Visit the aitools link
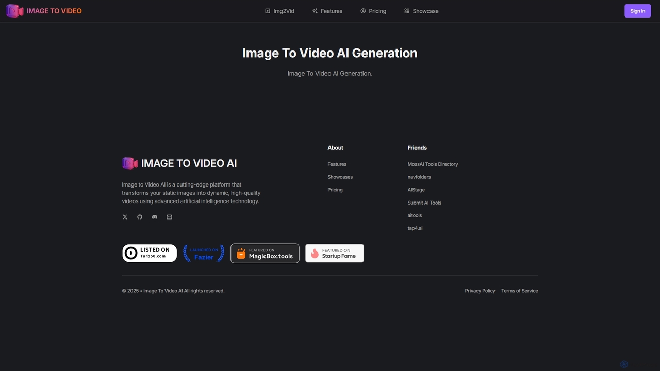This screenshot has width=660, height=371. pyautogui.click(x=415, y=216)
